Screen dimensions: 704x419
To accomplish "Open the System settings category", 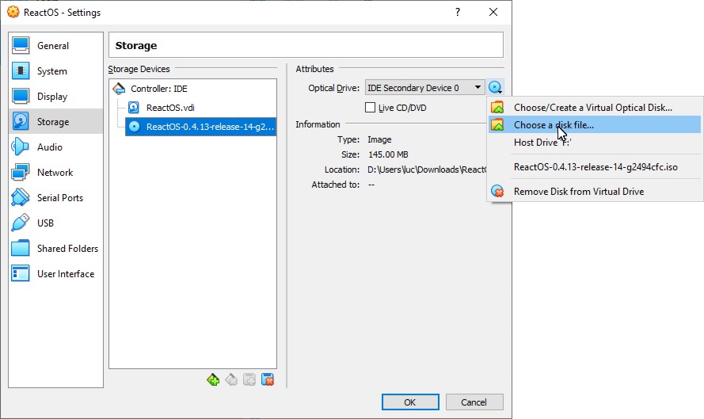I will (55, 71).
